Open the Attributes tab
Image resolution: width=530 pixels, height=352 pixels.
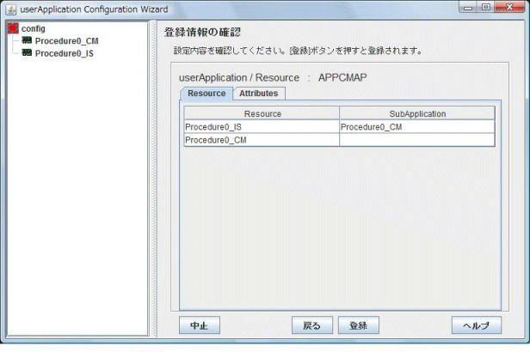point(258,93)
